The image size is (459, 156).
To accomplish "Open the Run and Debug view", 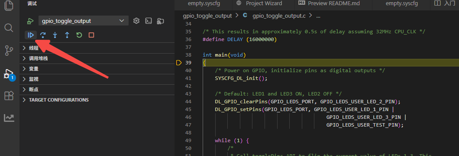I will tap(9, 74).
